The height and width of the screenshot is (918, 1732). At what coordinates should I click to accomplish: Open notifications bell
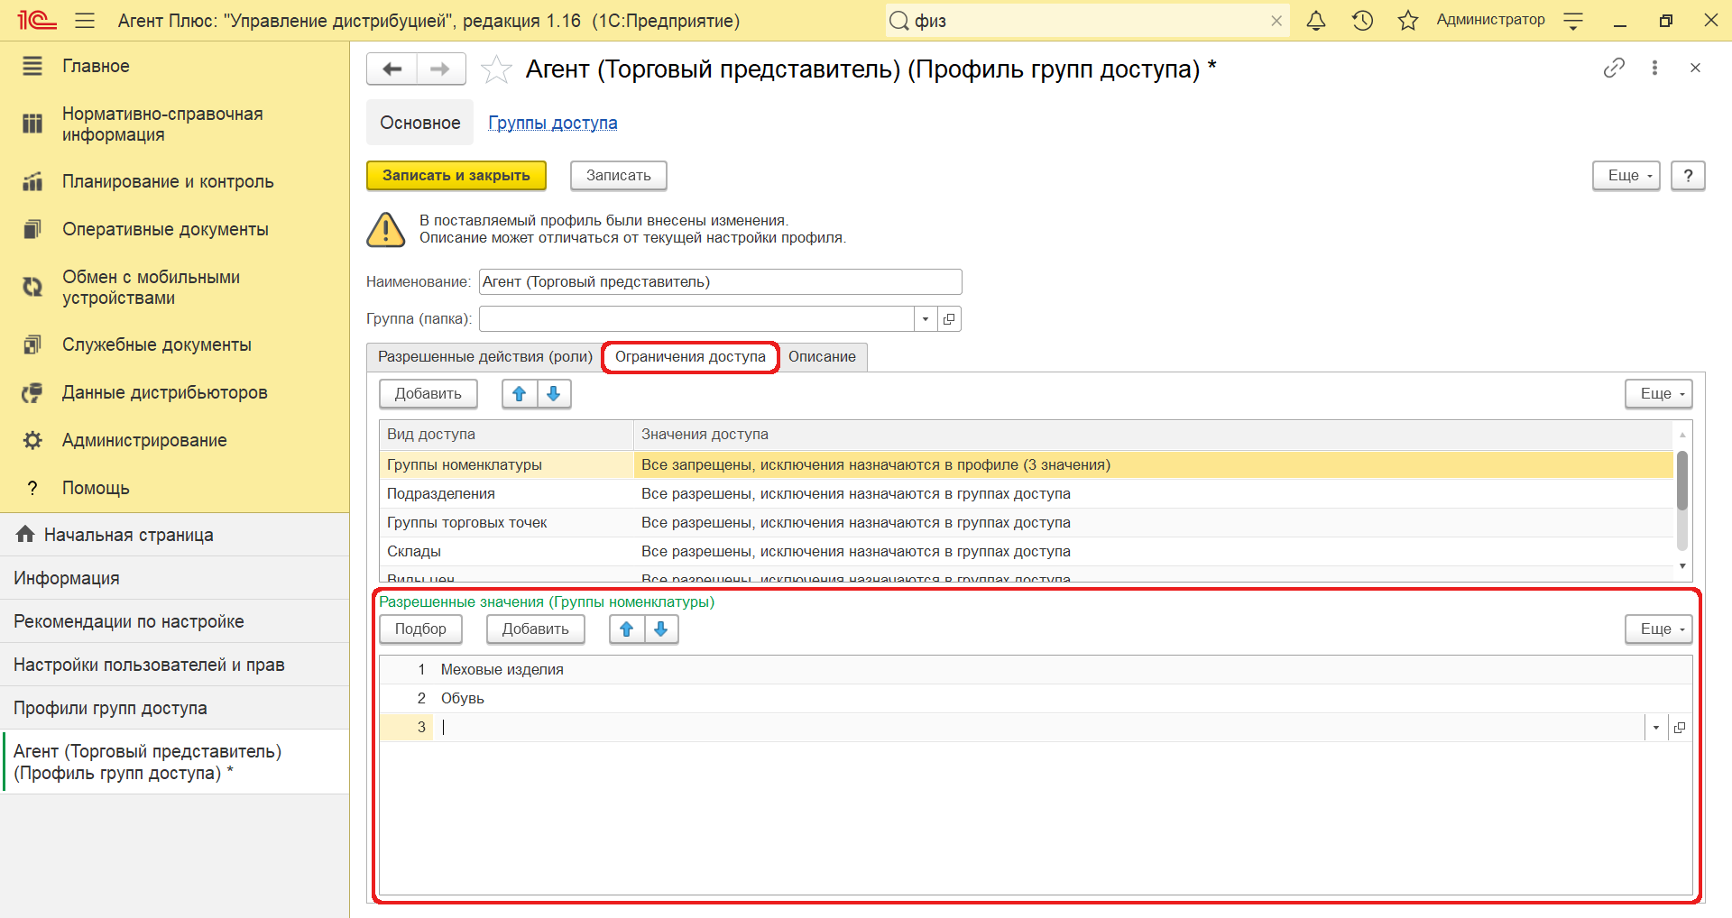[x=1316, y=20]
